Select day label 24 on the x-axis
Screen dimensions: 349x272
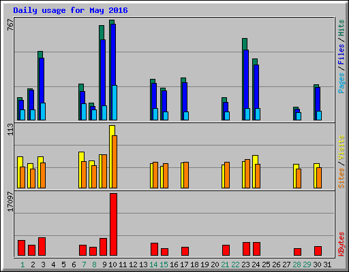coord(256,265)
